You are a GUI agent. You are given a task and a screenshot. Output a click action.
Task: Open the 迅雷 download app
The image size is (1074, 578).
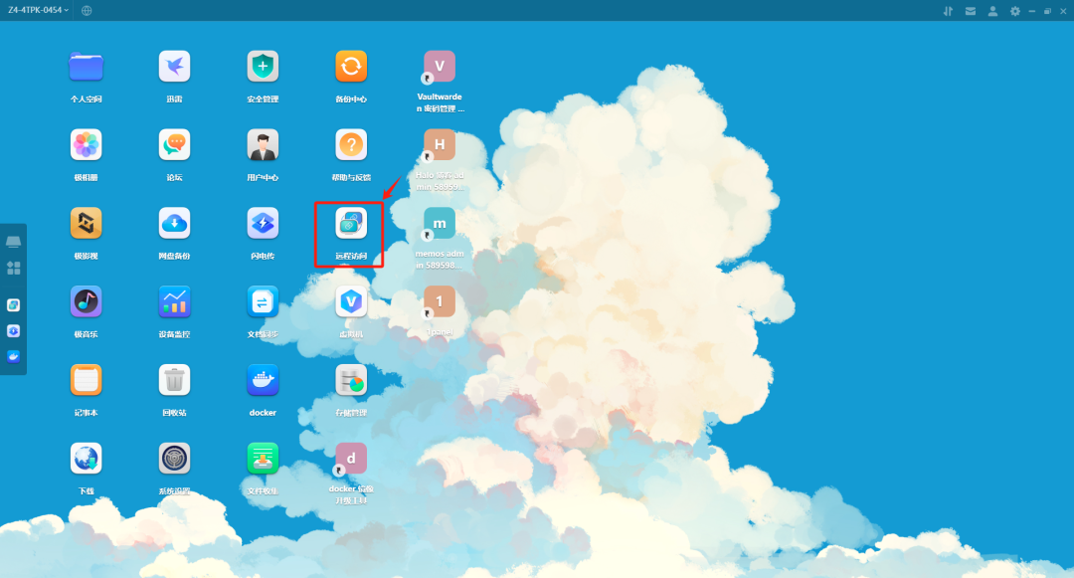coord(174,66)
